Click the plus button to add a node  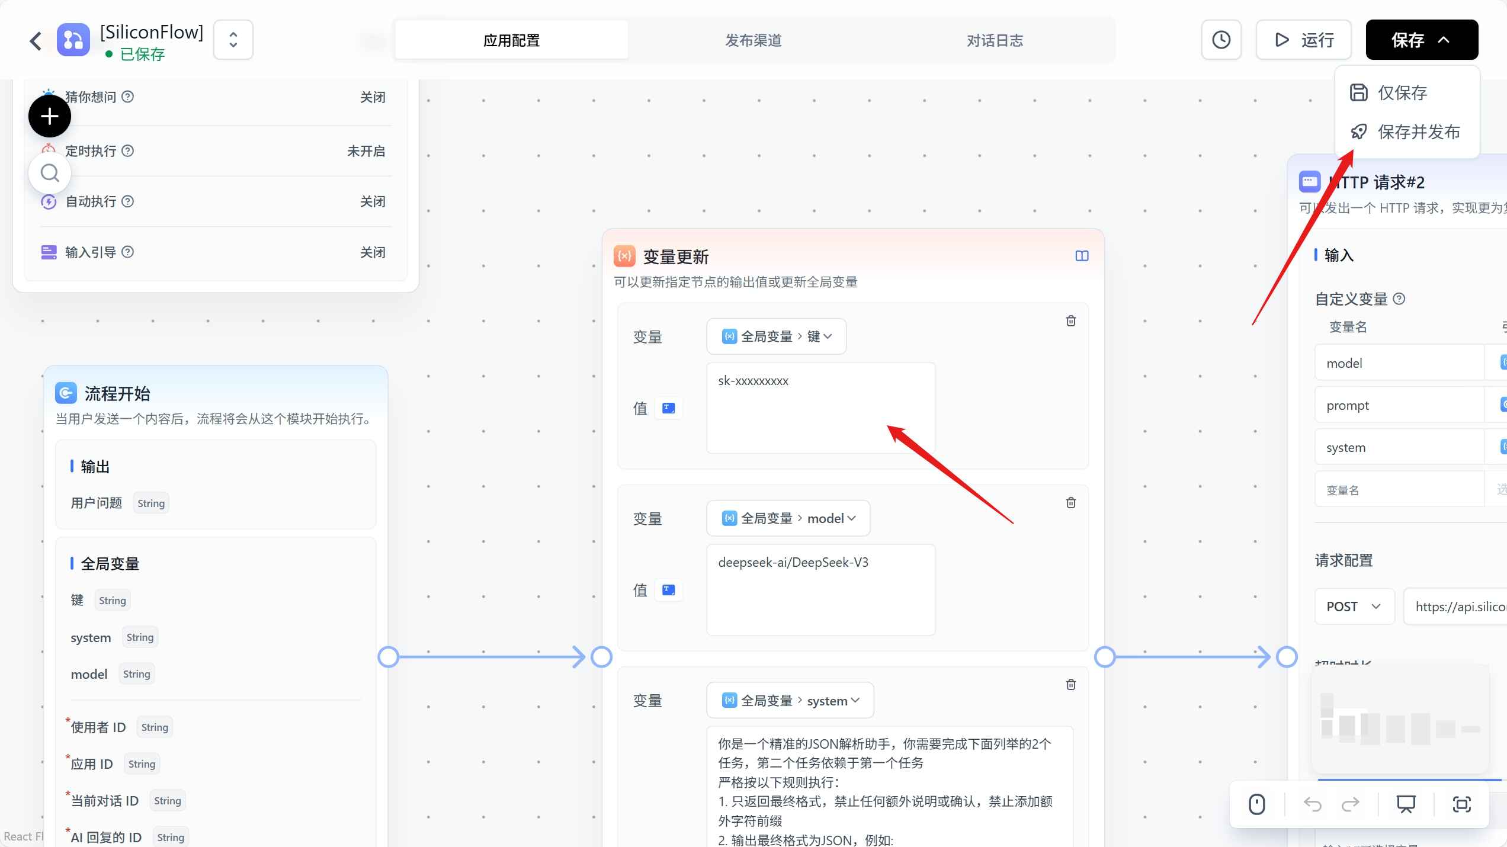click(x=49, y=116)
